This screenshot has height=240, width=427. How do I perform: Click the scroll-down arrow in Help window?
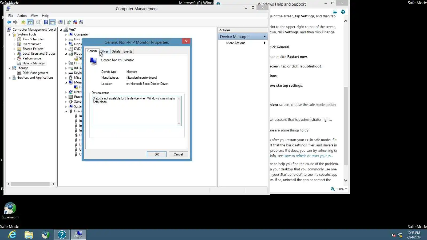point(346,181)
